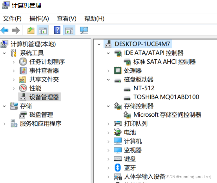This screenshot has width=217, height=183.
Task: Select the 共享文件夹 label in tree
Action: coord(44,79)
